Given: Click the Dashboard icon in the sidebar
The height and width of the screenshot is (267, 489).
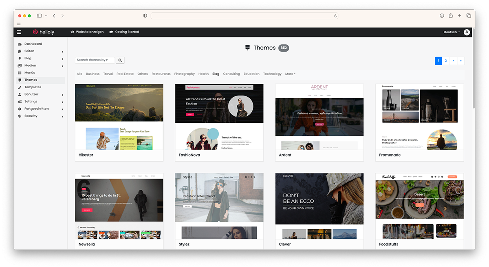Looking at the screenshot, I should [x=20, y=44].
